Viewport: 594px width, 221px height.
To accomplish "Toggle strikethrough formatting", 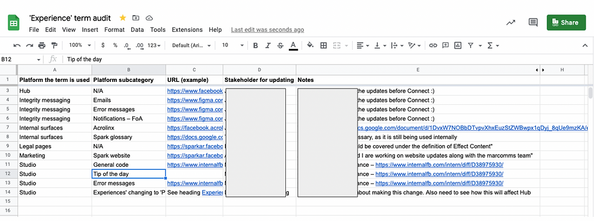I will click(x=280, y=45).
